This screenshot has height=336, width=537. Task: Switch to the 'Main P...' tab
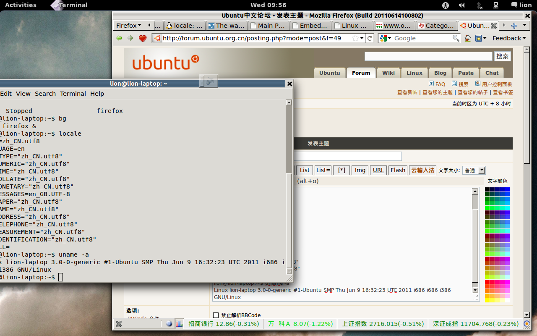[269, 26]
